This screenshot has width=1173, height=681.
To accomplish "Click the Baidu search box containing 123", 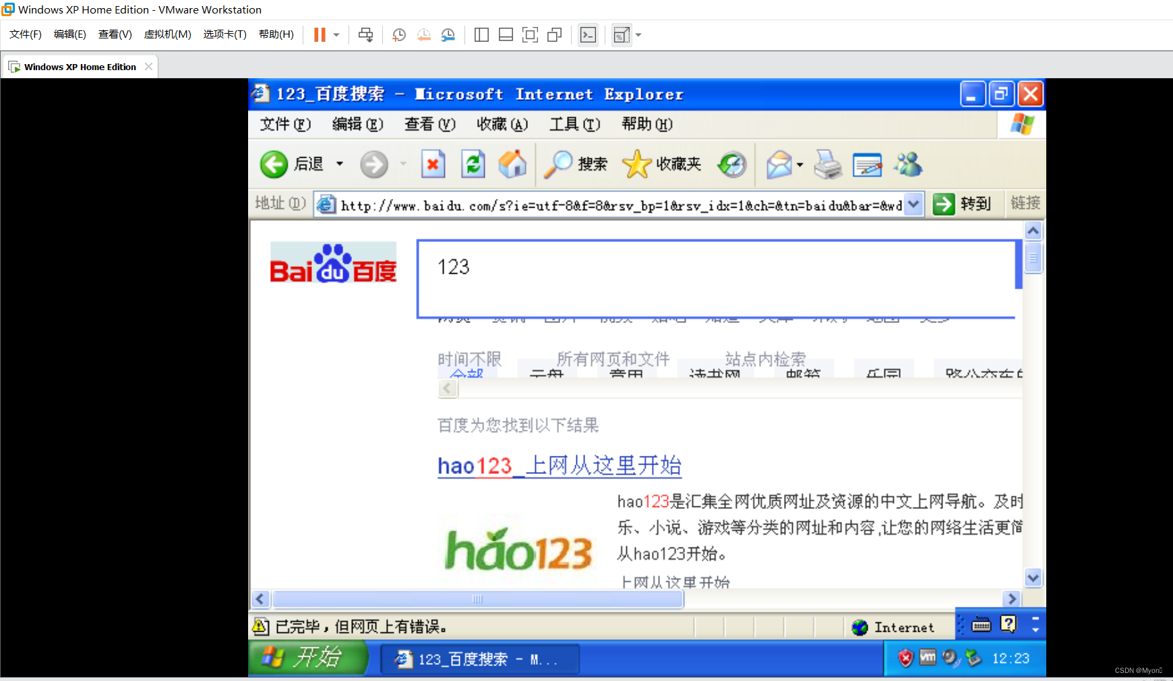I will point(717,278).
